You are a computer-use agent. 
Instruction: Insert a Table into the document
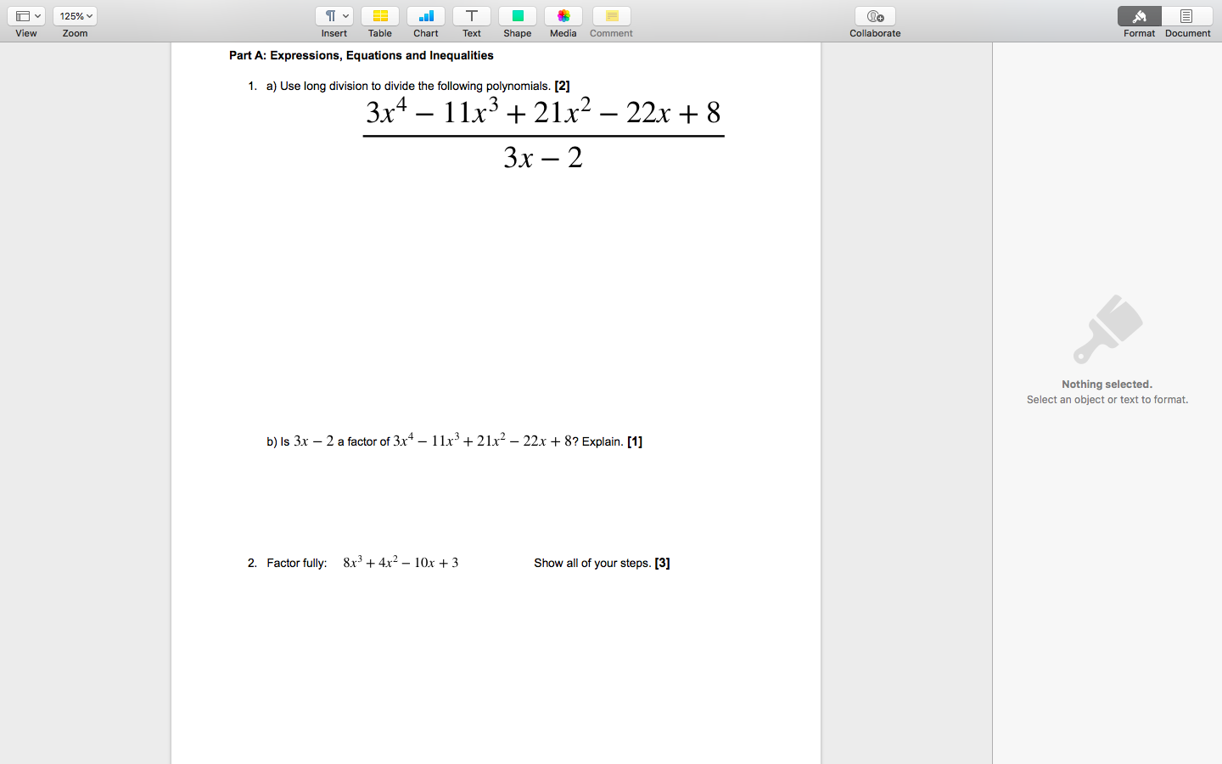coord(380,16)
